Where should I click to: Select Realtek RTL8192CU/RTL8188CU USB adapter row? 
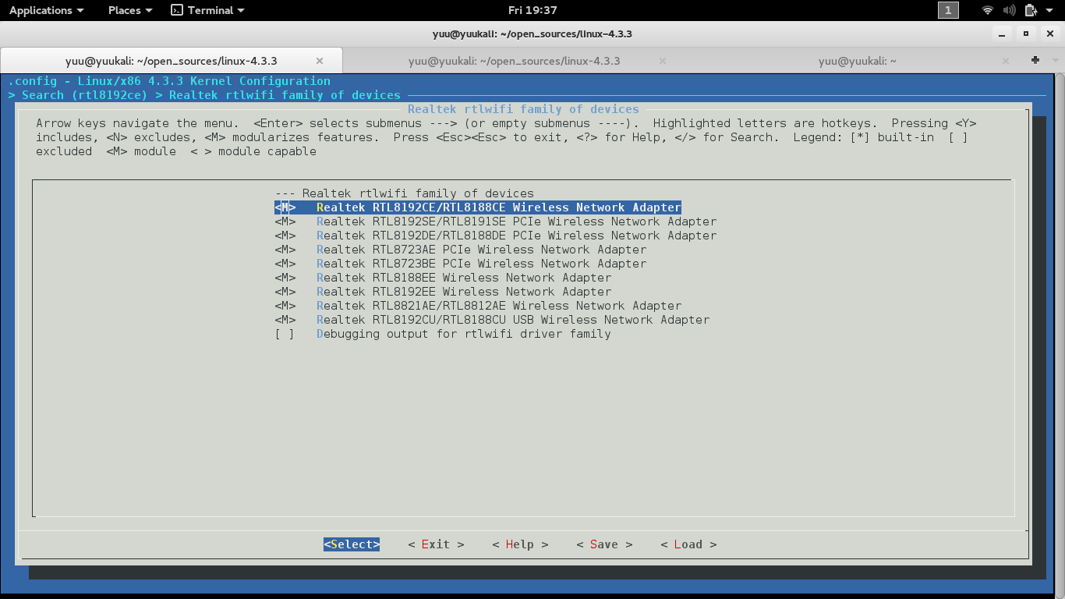point(492,320)
